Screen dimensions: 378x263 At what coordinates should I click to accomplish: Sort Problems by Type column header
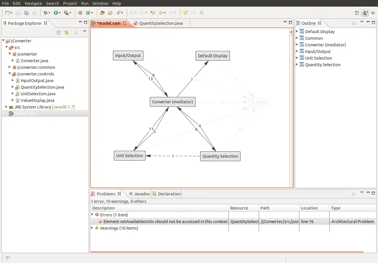353,208
